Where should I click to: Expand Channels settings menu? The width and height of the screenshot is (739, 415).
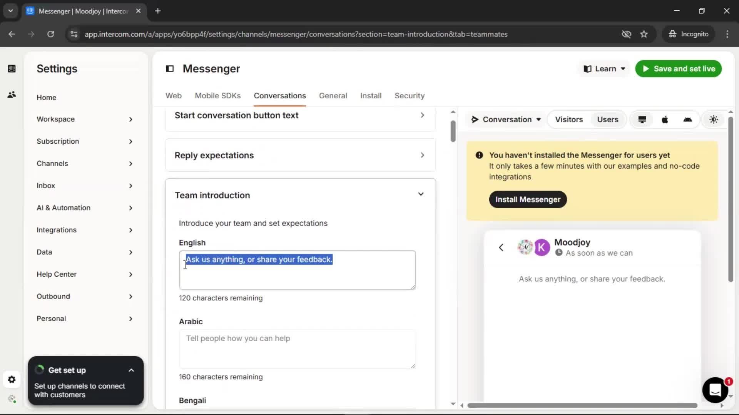point(84,164)
